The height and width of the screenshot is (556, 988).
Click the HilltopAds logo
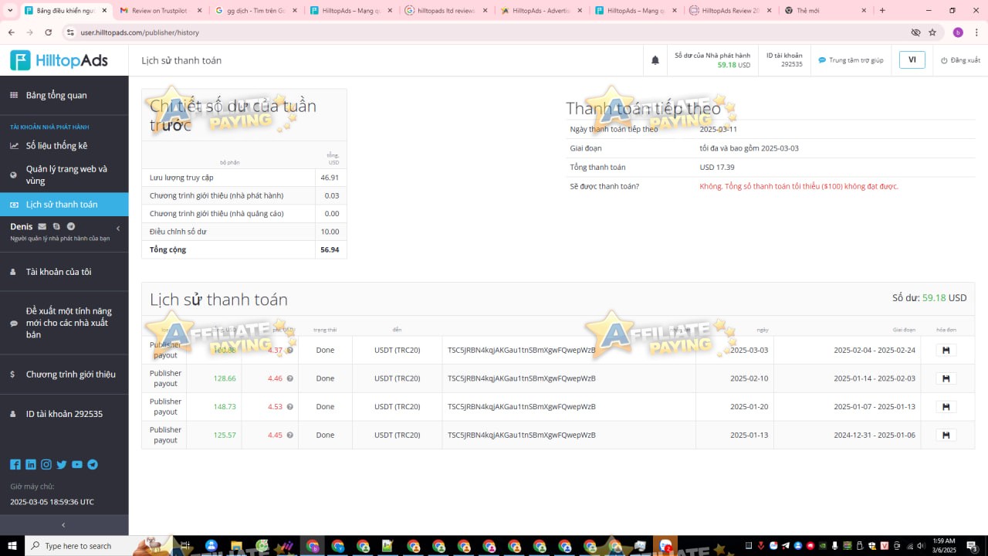(x=59, y=60)
